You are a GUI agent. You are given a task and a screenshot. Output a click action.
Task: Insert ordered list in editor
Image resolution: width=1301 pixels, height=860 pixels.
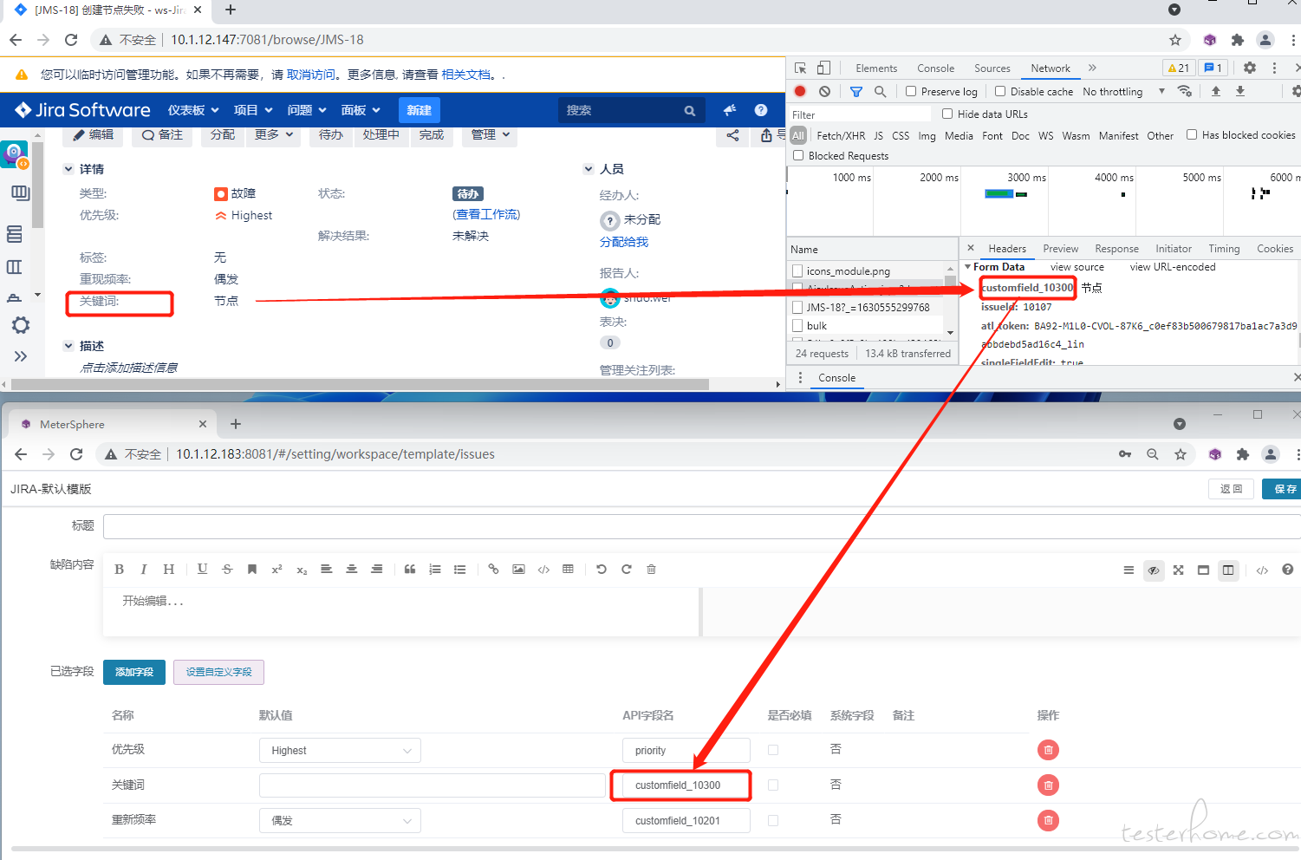click(435, 570)
